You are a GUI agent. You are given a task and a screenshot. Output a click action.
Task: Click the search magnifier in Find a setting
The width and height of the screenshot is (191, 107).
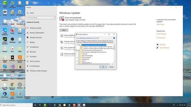54,18
